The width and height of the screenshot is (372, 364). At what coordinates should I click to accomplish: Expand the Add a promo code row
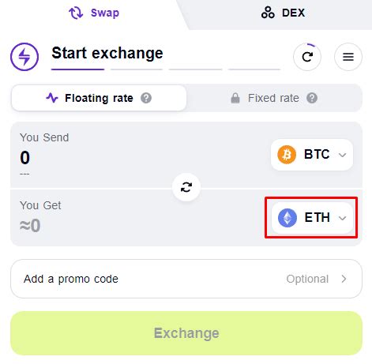[x=186, y=279]
